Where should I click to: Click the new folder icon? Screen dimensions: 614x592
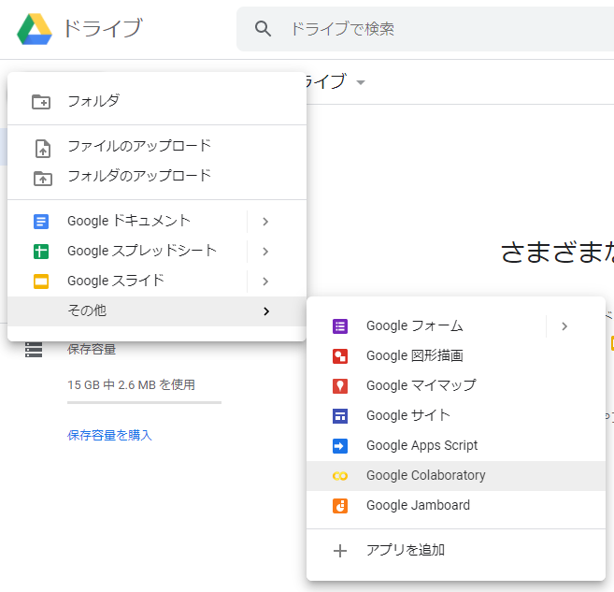[41, 102]
